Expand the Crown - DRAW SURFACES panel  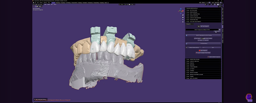203,12
